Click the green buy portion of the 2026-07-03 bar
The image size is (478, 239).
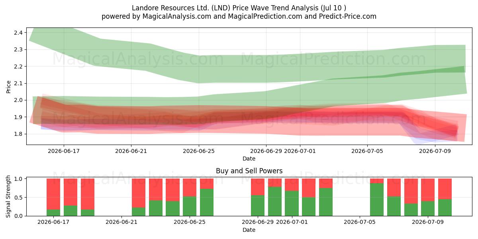326,202
